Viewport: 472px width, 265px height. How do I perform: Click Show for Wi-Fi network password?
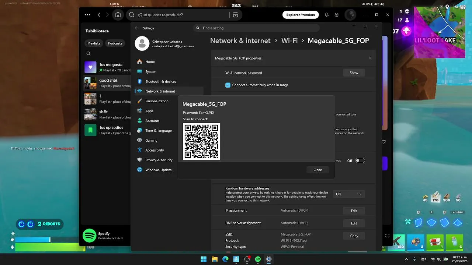[354, 73]
